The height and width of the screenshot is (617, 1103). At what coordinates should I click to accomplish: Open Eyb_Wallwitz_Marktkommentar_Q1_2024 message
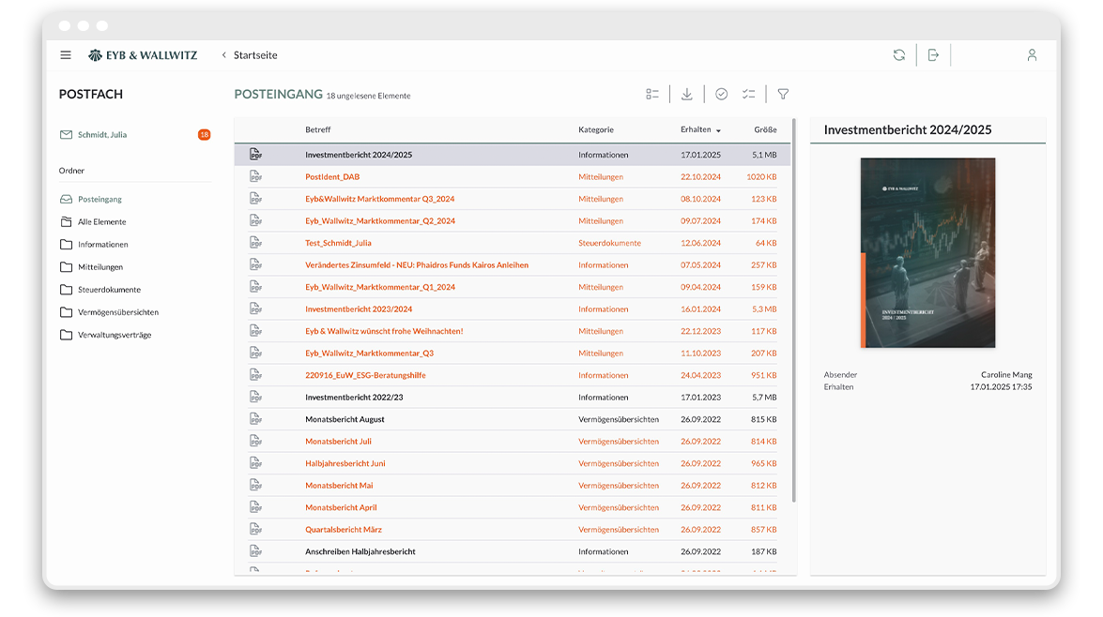380,287
